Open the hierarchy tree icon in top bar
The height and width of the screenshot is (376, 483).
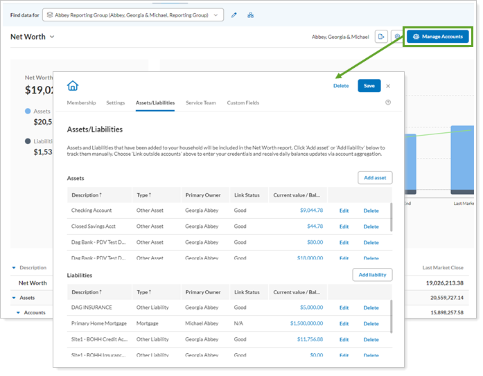pos(251,15)
